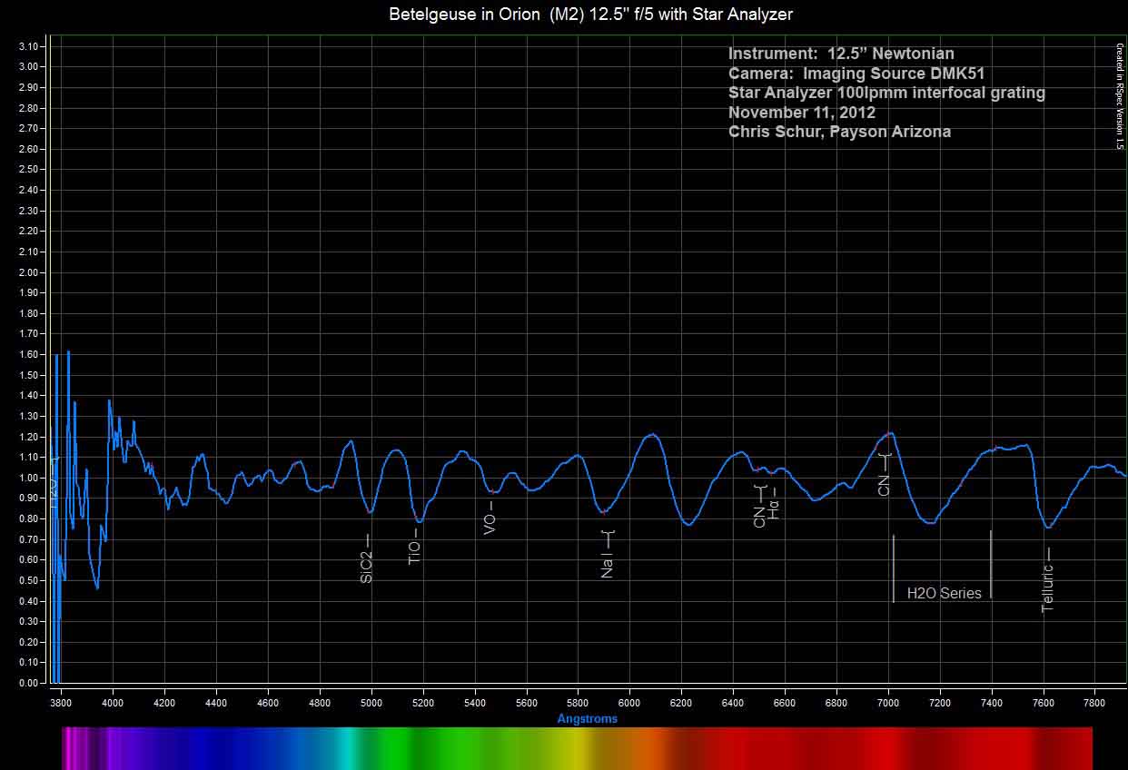This screenshot has width=1128, height=770.
Task: Select the 1.00 y-axis value
Action: 28,478
